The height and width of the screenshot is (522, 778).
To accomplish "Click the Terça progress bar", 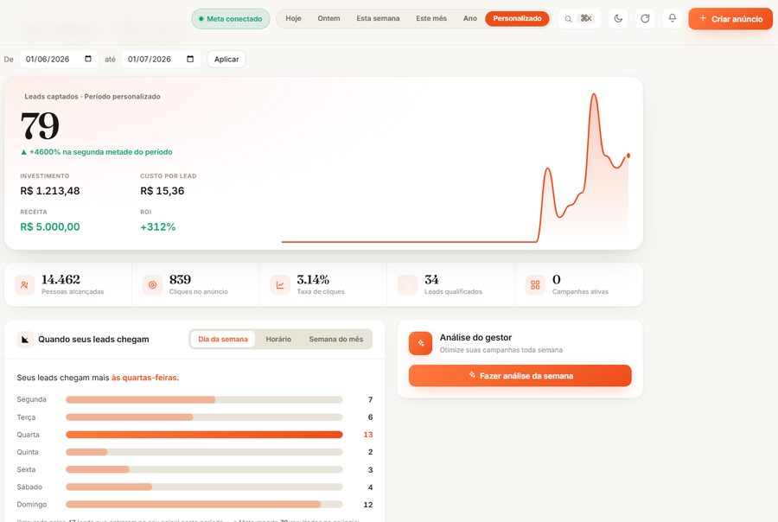I will pyautogui.click(x=204, y=417).
